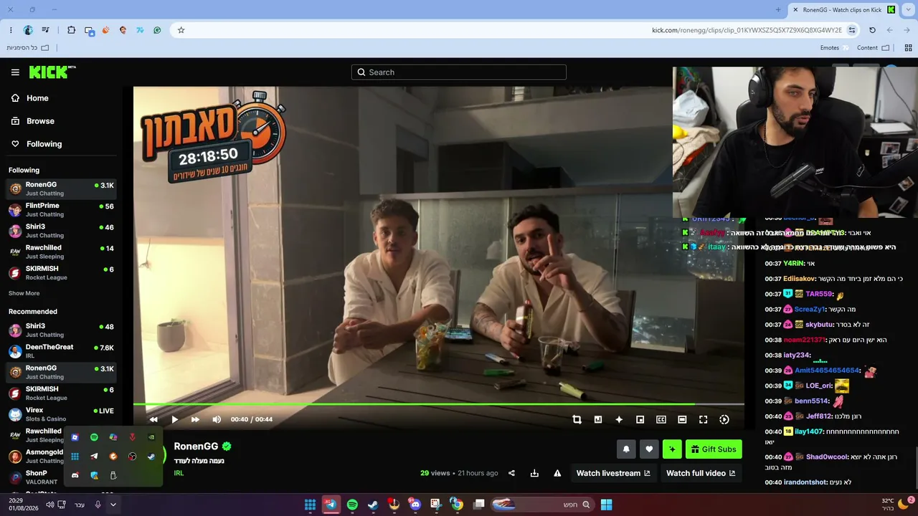Click the Windows Start button
Image resolution: width=918 pixels, height=516 pixels.
click(606, 505)
